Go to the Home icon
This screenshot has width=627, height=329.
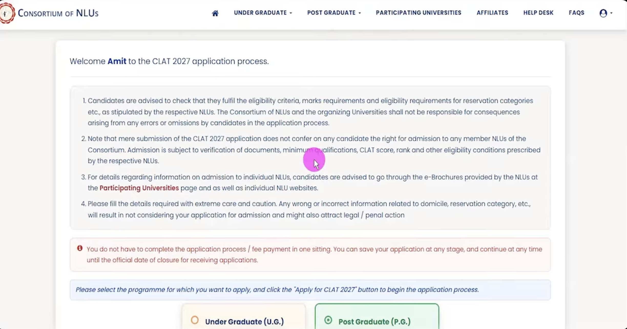(215, 13)
